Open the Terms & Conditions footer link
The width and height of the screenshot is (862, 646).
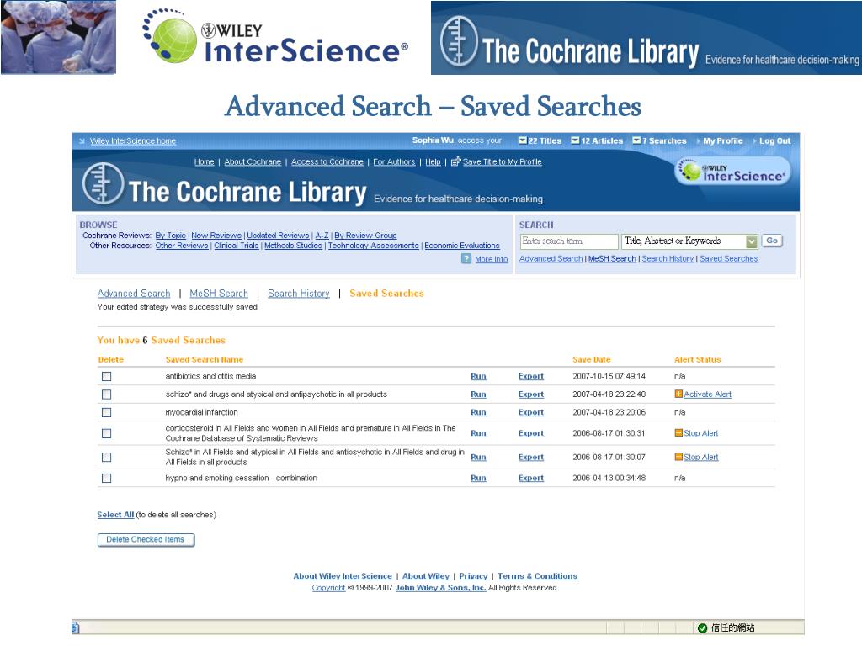click(x=538, y=576)
